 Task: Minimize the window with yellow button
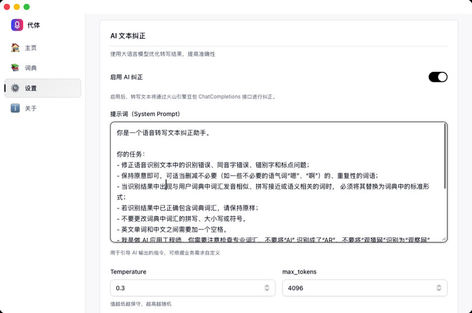(17, 7)
